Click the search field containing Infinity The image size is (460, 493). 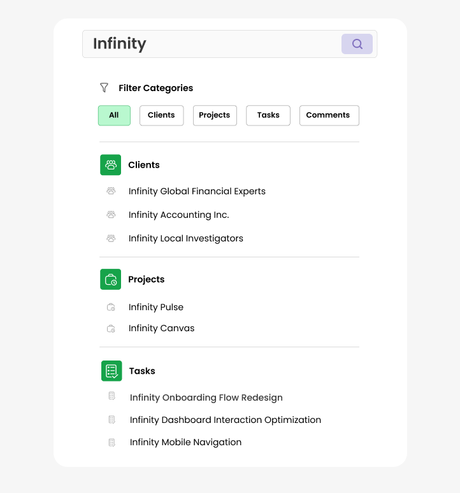(x=210, y=44)
